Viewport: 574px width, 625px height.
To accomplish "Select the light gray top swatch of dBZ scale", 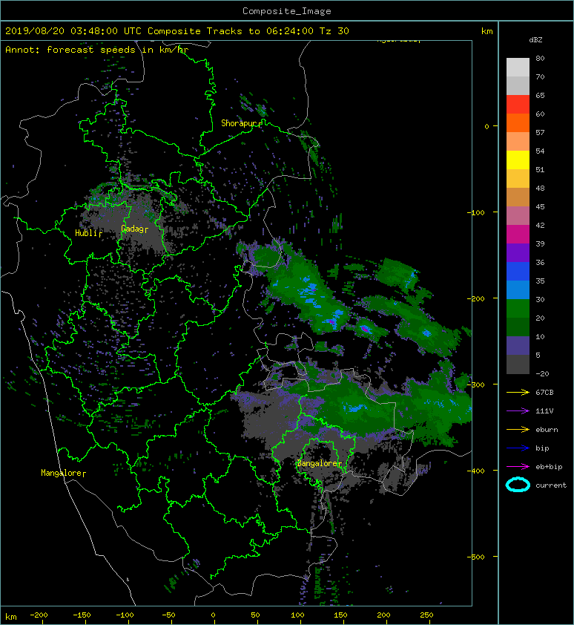I will tap(518, 67).
